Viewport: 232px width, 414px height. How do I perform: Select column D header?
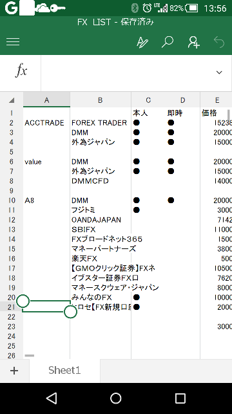coord(183,100)
